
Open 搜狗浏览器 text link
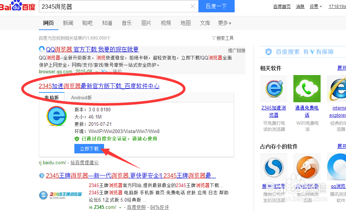[273, 186]
